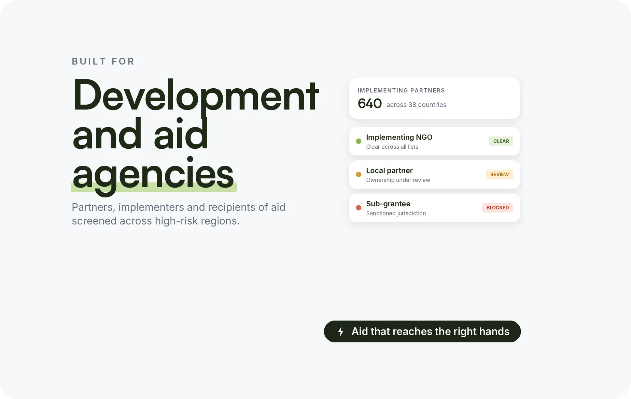This screenshot has width=631, height=399.
Task: Click the 'screened across high-risk regions.' line
Action: [x=156, y=221]
